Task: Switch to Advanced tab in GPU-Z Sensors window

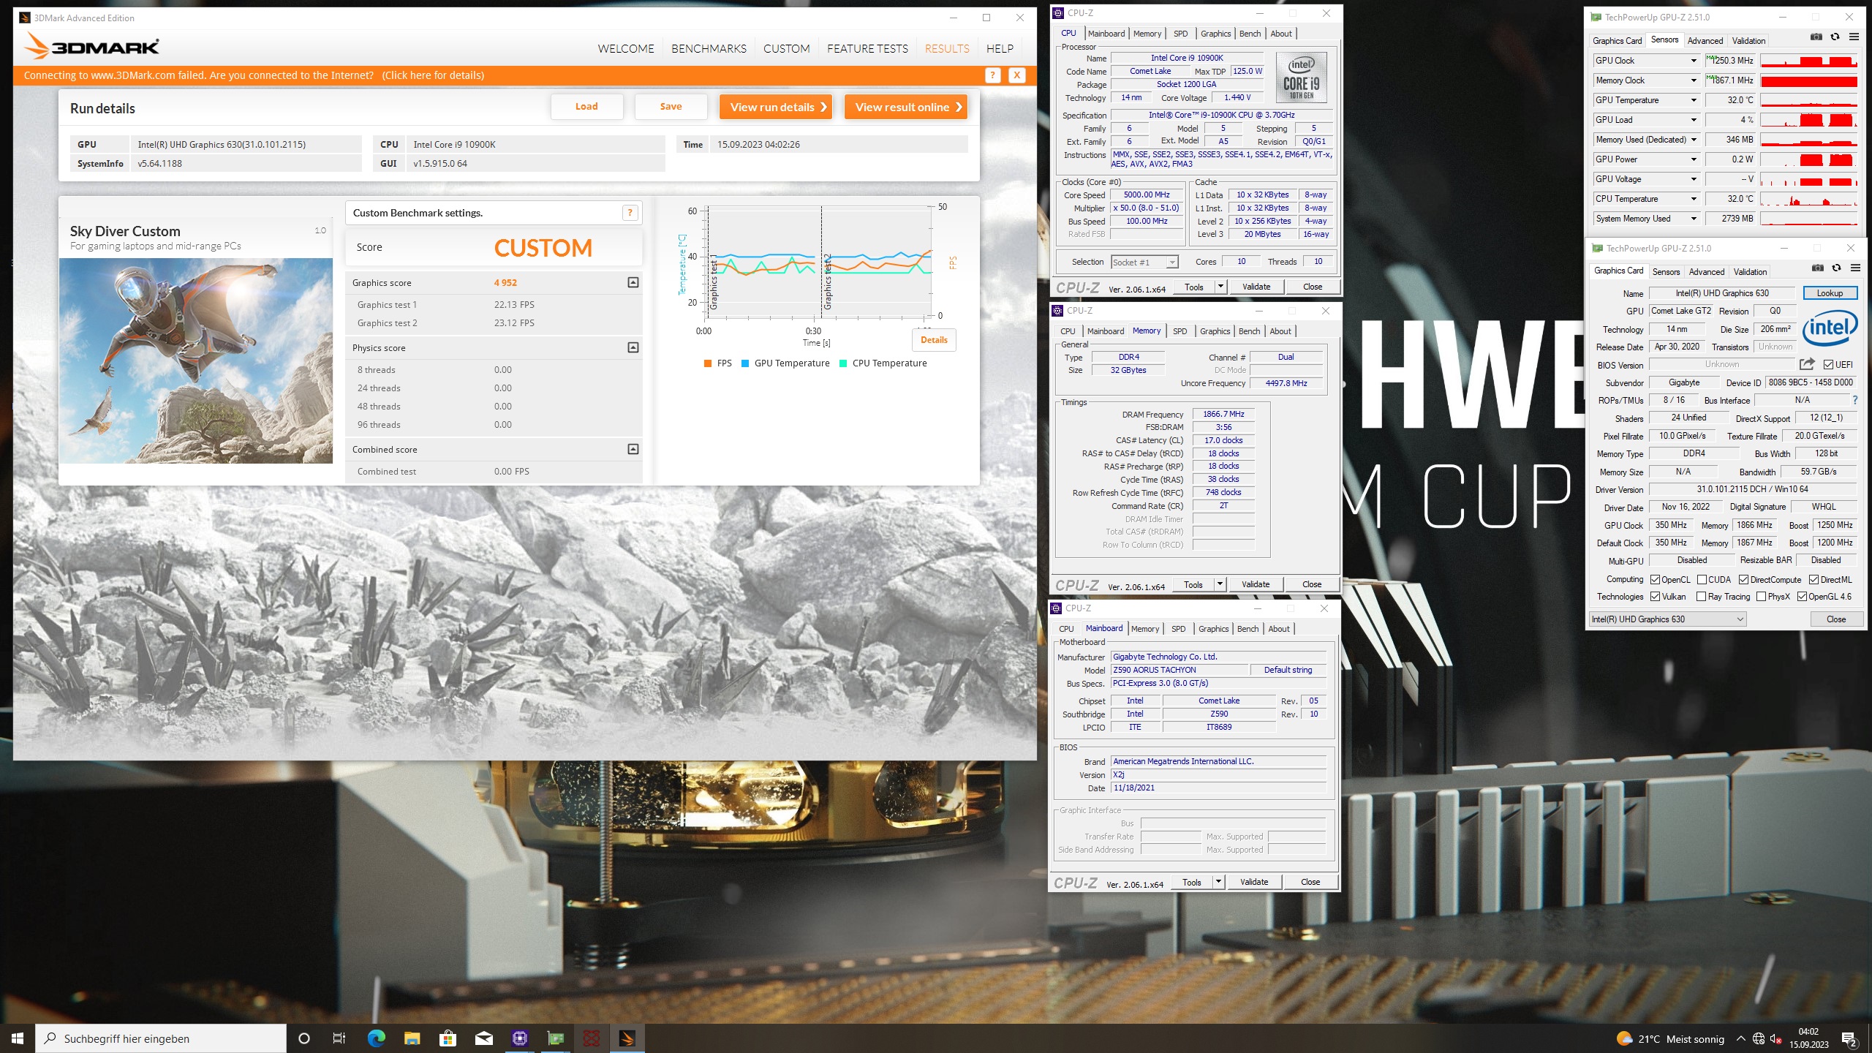Action: [1705, 41]
